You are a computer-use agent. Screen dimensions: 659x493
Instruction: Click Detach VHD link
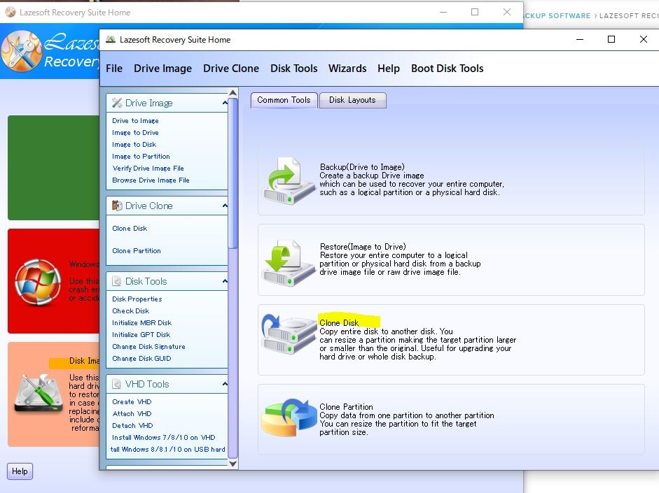[x=132, y=425]
